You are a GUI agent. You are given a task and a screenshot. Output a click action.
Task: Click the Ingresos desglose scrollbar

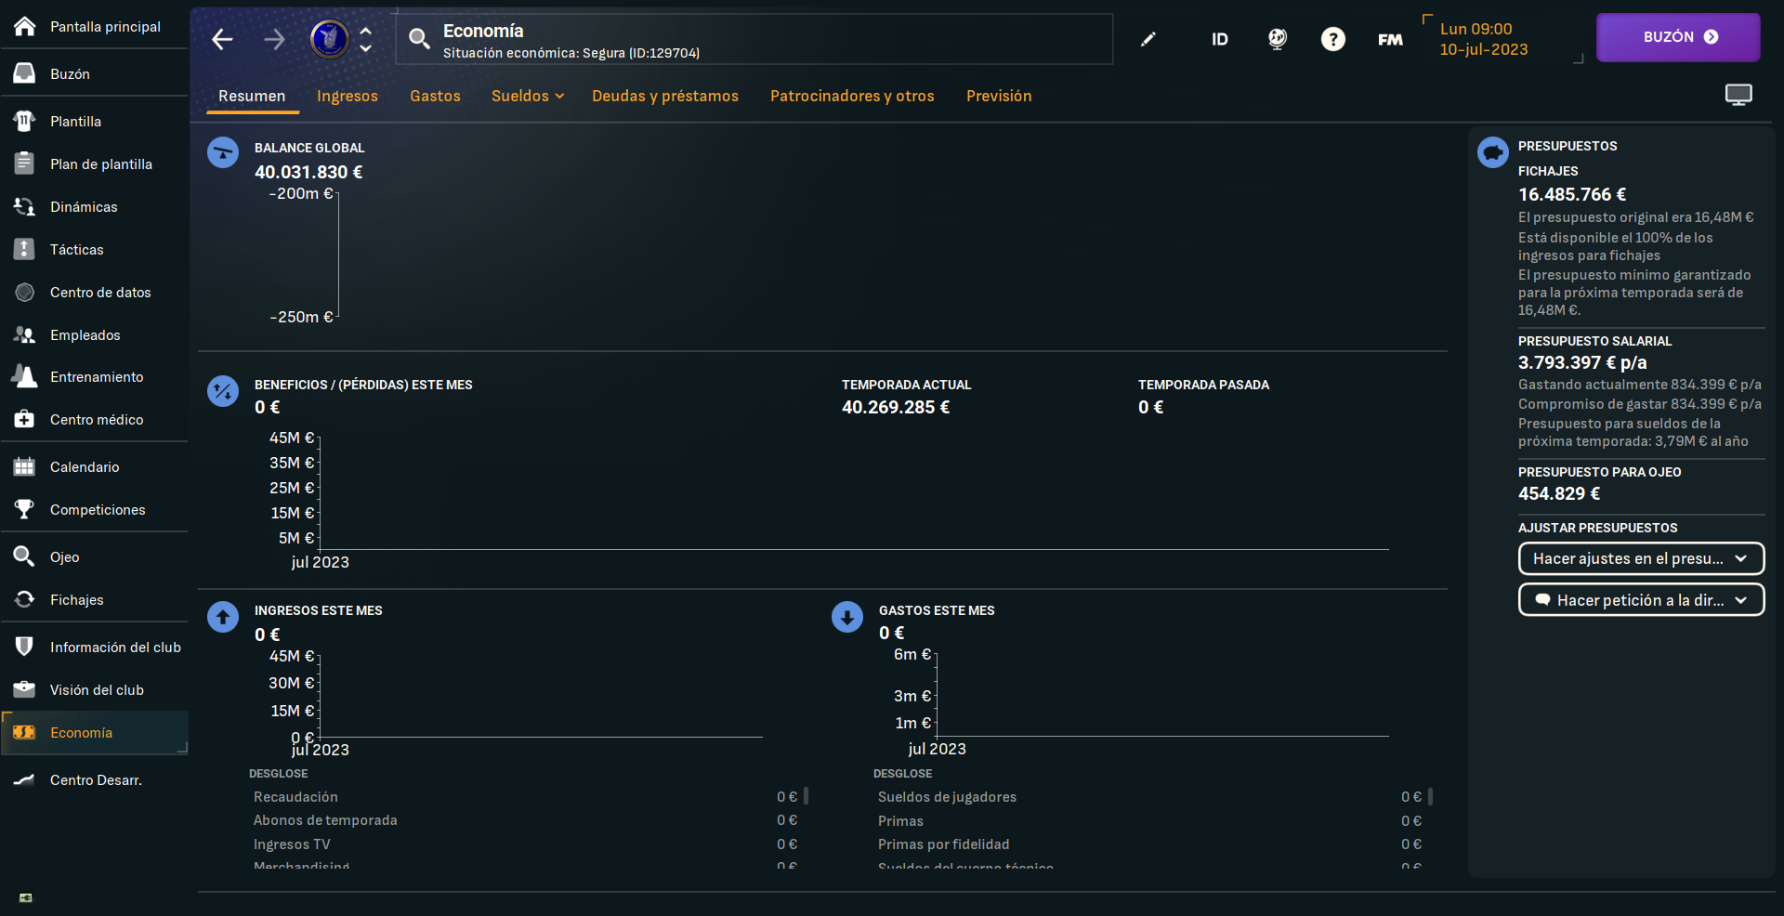point(806,796)
